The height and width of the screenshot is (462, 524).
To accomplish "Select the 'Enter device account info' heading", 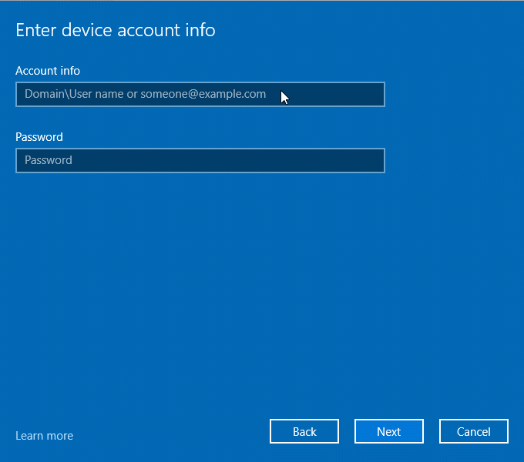I will tap(116, 30).
